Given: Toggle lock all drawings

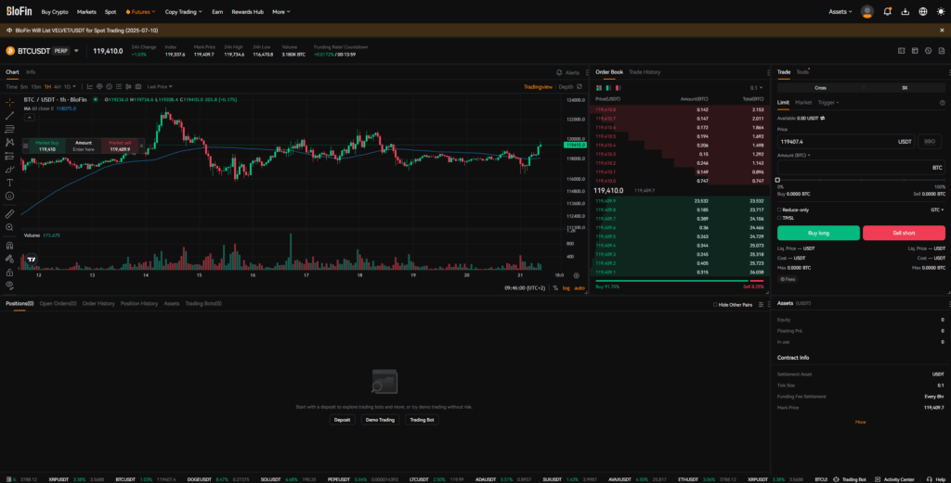Looking at the screenshot, I should 9,273.
